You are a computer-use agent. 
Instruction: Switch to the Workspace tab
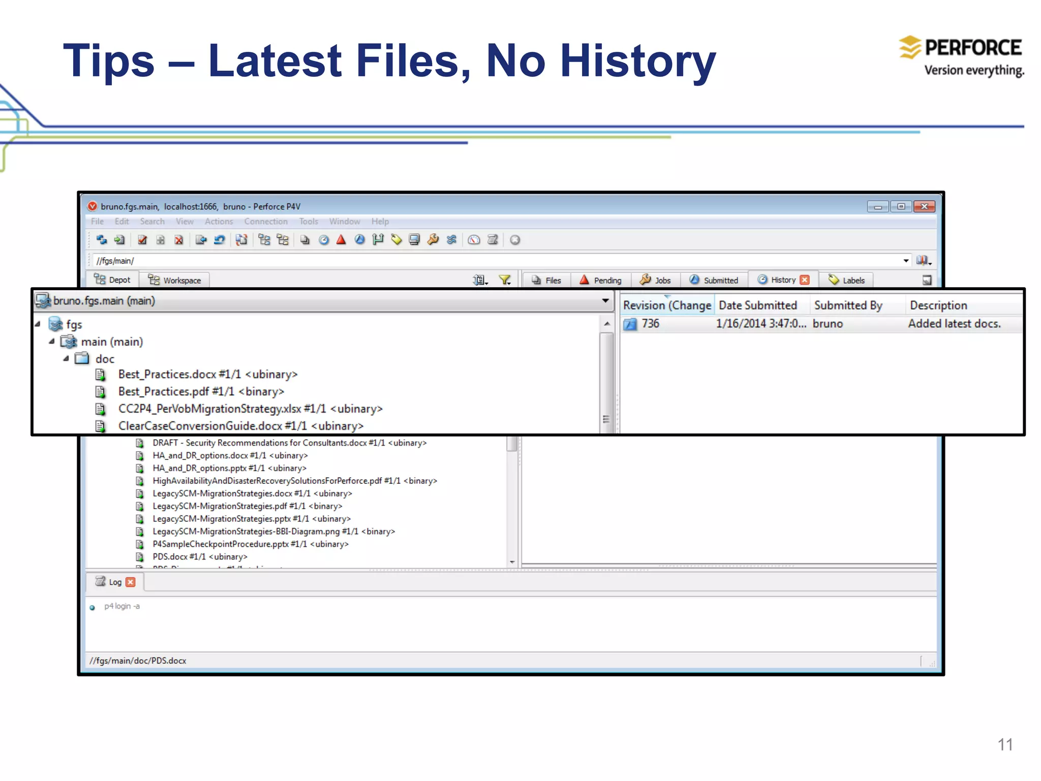coord(175,280)
